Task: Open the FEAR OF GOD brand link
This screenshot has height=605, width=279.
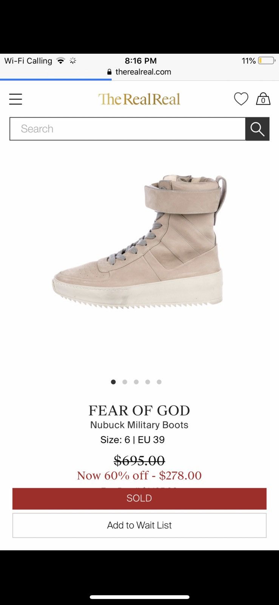Action: (x=139, y=411)
